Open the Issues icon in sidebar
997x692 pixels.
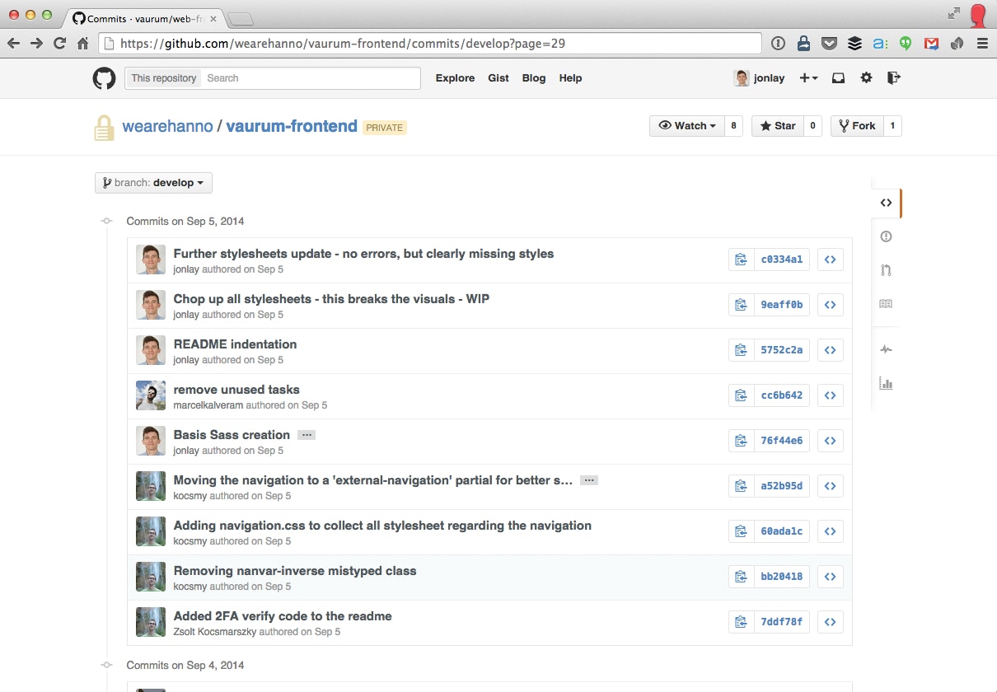(x=886, y=236)
